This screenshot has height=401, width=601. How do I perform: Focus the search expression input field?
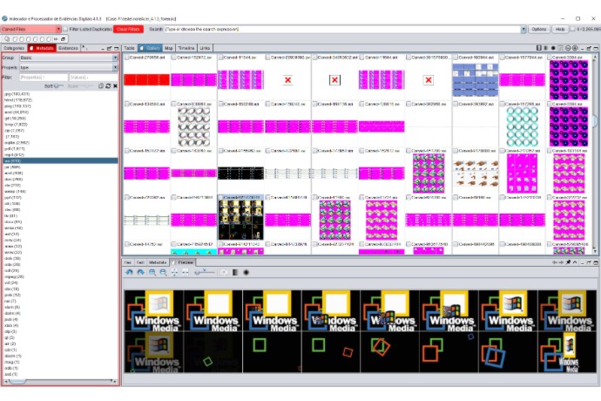coord(342,29)
